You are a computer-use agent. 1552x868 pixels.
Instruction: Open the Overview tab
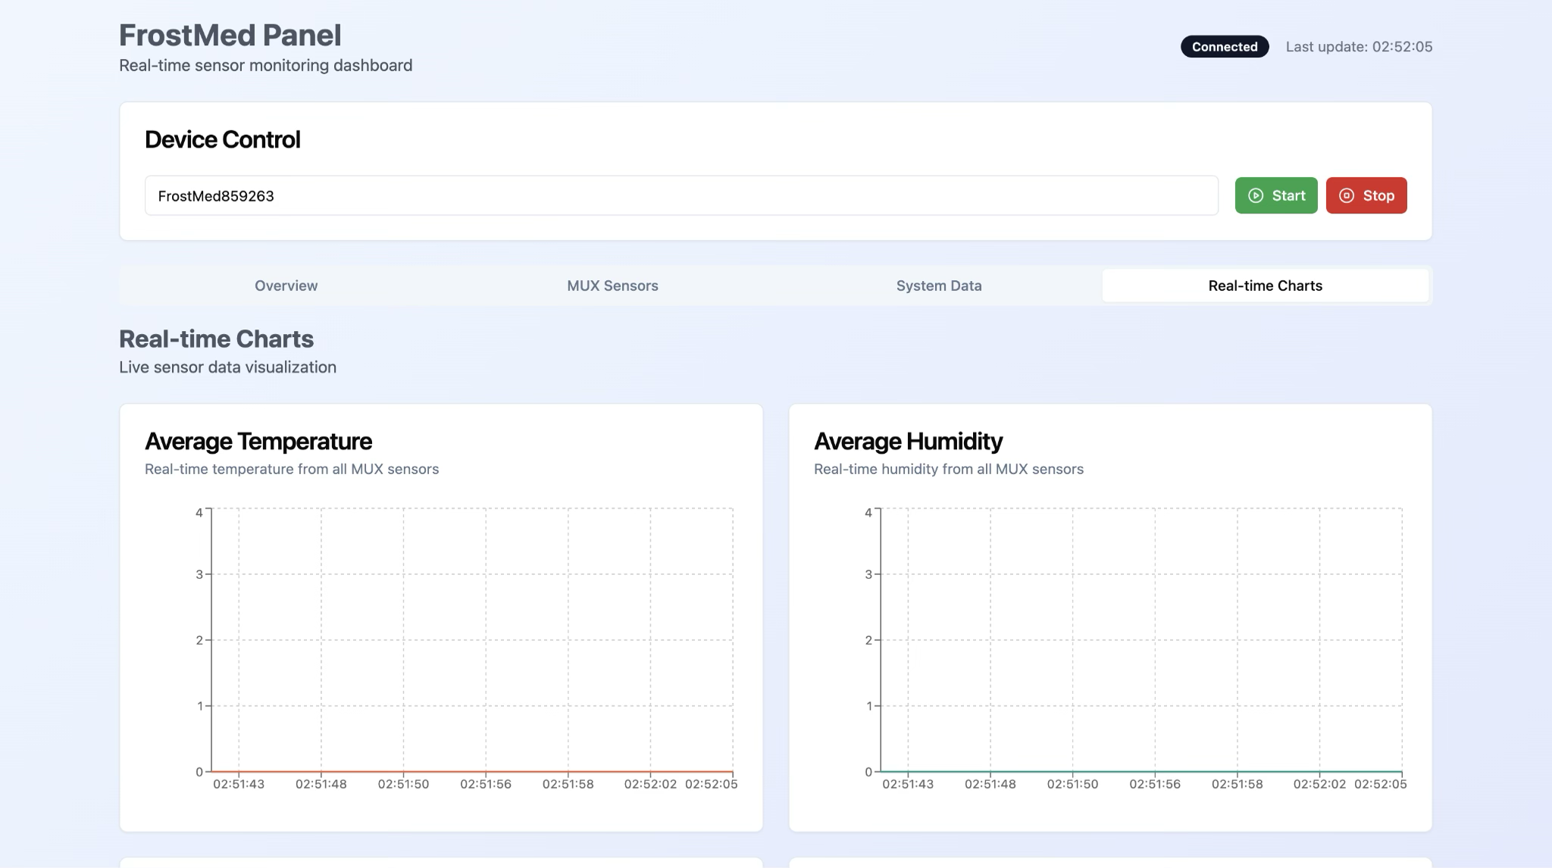click(286, 286)
